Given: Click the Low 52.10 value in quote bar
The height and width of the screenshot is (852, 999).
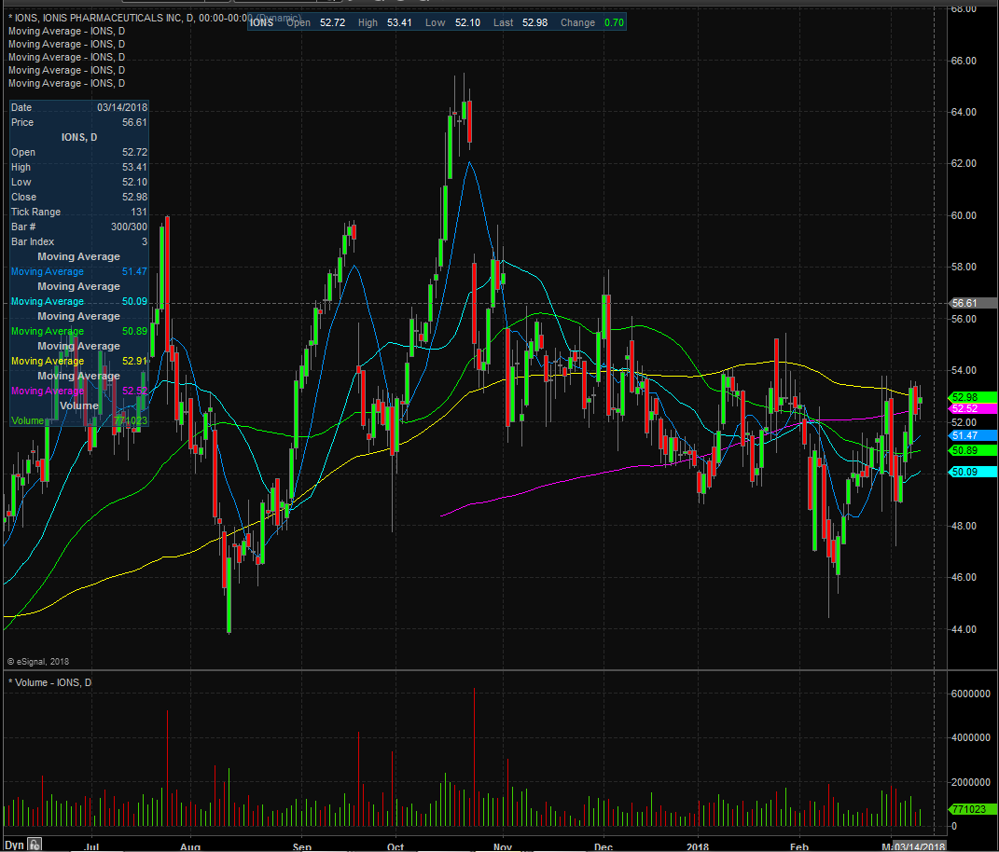Looking at the screenshot, I should pyautogui.click(x=467, y=23).
